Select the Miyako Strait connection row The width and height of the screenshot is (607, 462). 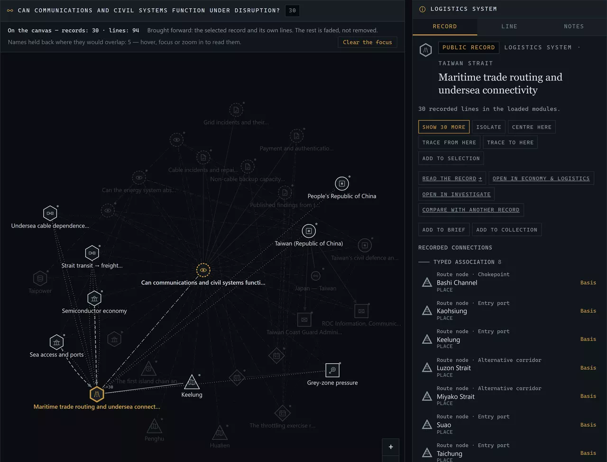509,396
